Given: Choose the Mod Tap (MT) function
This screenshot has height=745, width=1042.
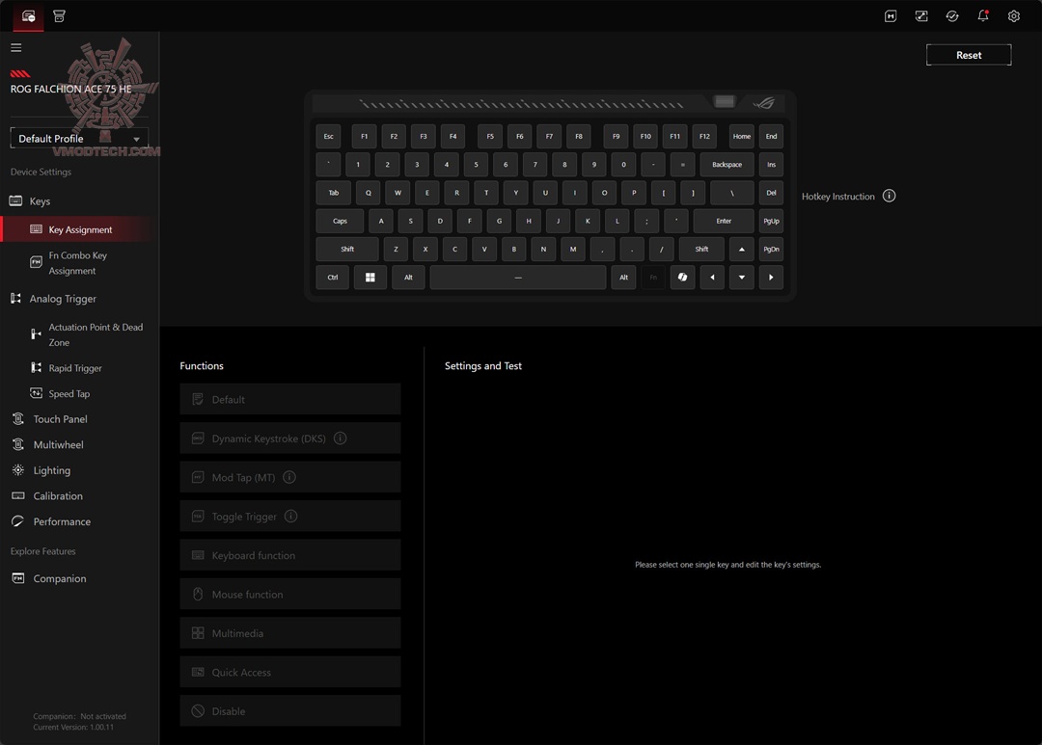Looking at the screenshot, I should pos(289,477).
